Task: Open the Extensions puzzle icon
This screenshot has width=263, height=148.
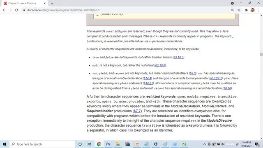Action: click(x=246, y=10)
